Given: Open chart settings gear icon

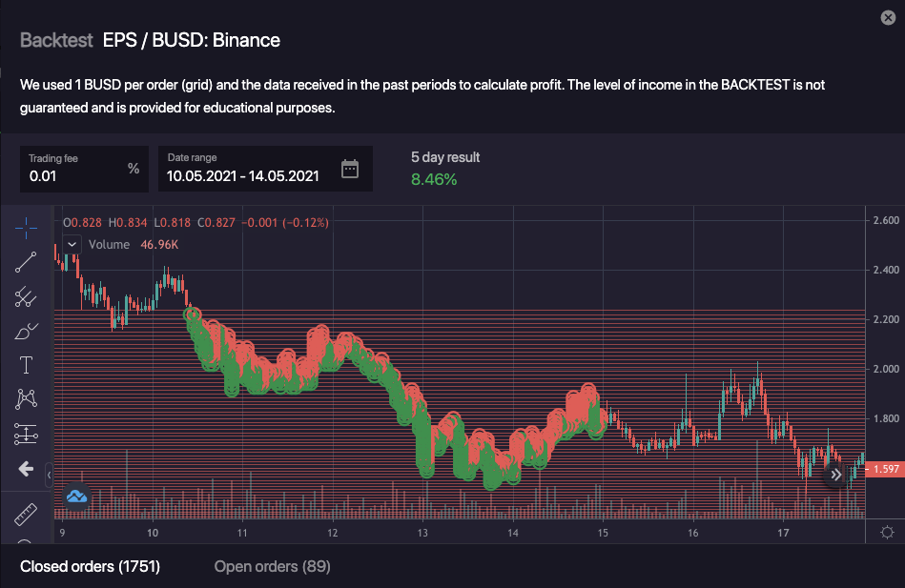Looking at the screenshot, I should point(887,532).
